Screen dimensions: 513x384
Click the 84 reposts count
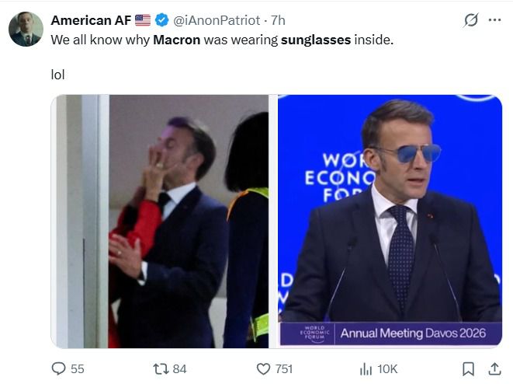click(x=179, y=368)
